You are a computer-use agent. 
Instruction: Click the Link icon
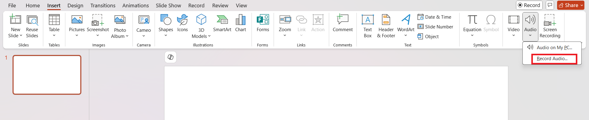(302, 20)
